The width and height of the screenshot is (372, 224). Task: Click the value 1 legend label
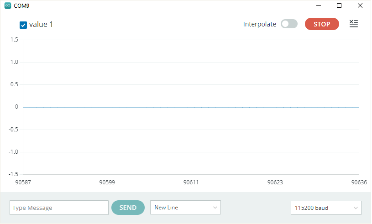point(41,25)
